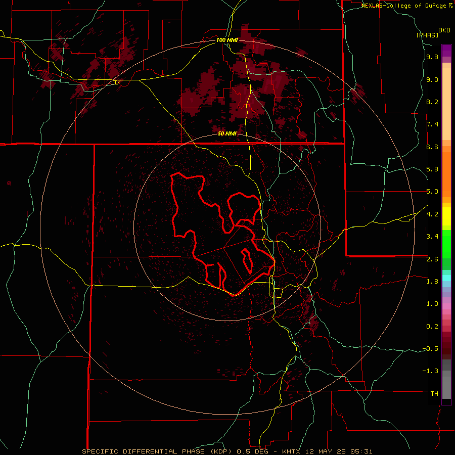Image resolution: width=455 pixels, height=455 pixels.
Task: Click the 4.2 scale value
Action: click(432, 214)
